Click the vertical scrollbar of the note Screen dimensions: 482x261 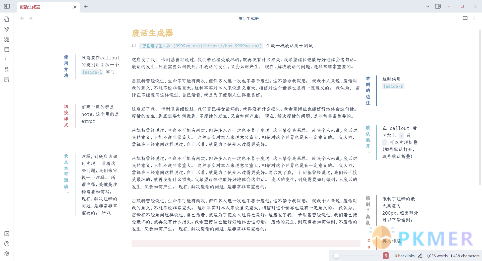point(480,108)
